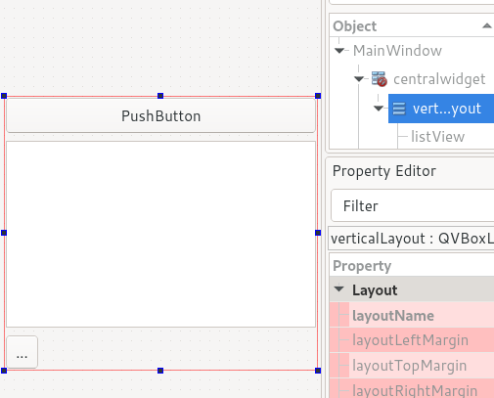Select top-center resize handle of layout
Screen dimensions: 494x398
point(160,96)
